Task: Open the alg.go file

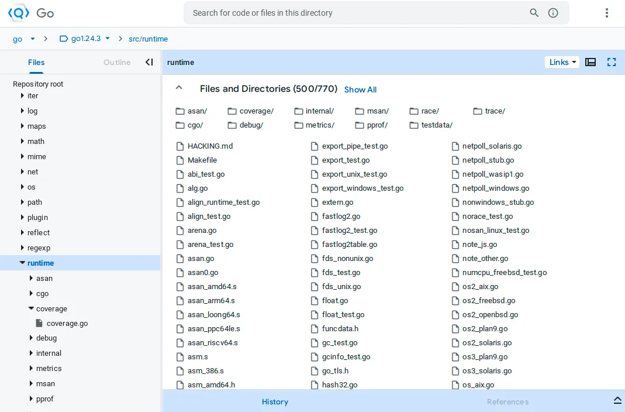Action: point(197,188)
